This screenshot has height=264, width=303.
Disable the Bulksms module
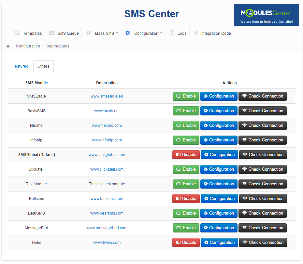[x=186, y=199]
